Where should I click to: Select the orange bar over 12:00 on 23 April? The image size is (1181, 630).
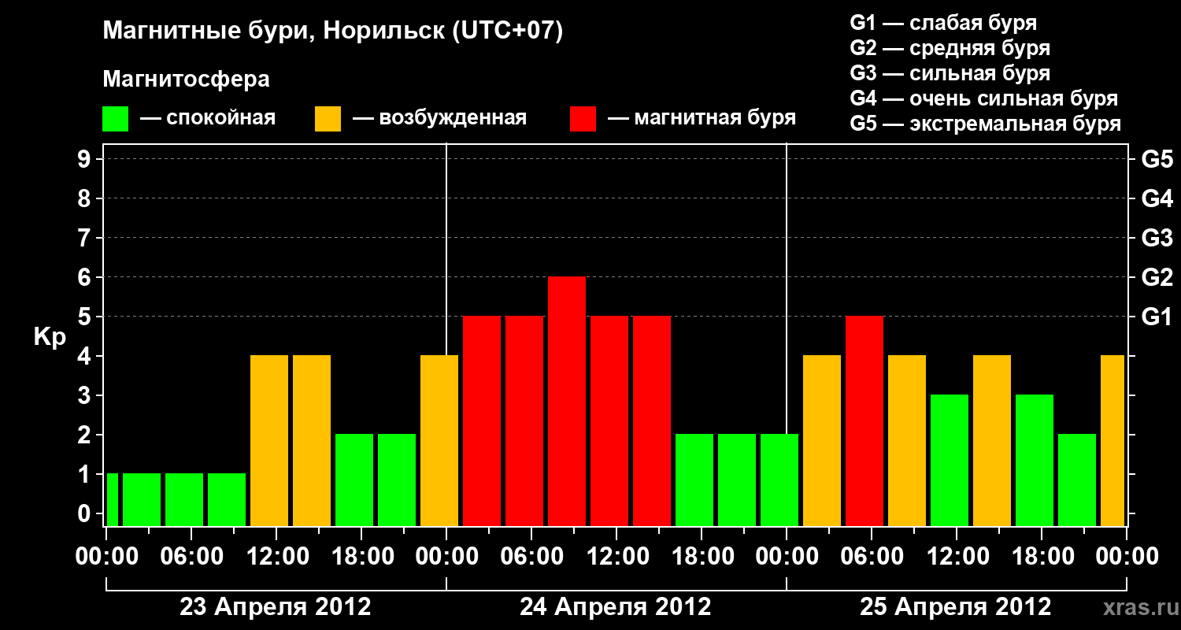coord(269,440)
